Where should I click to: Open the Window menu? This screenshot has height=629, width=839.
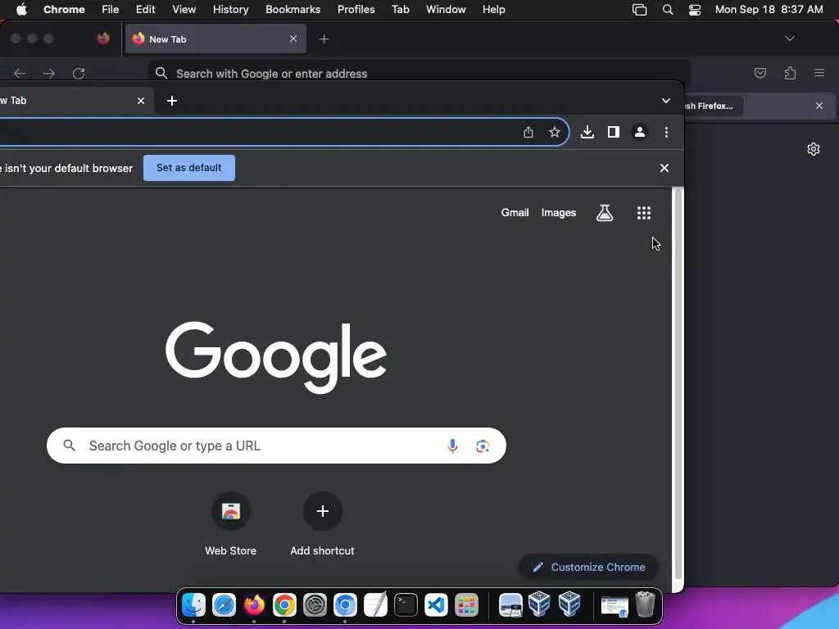coord(446,10)
